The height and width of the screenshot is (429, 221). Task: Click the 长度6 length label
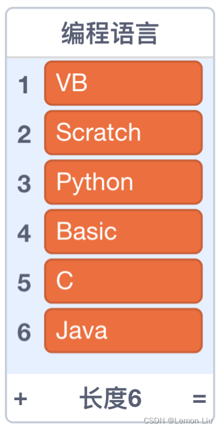coord(110,398)
